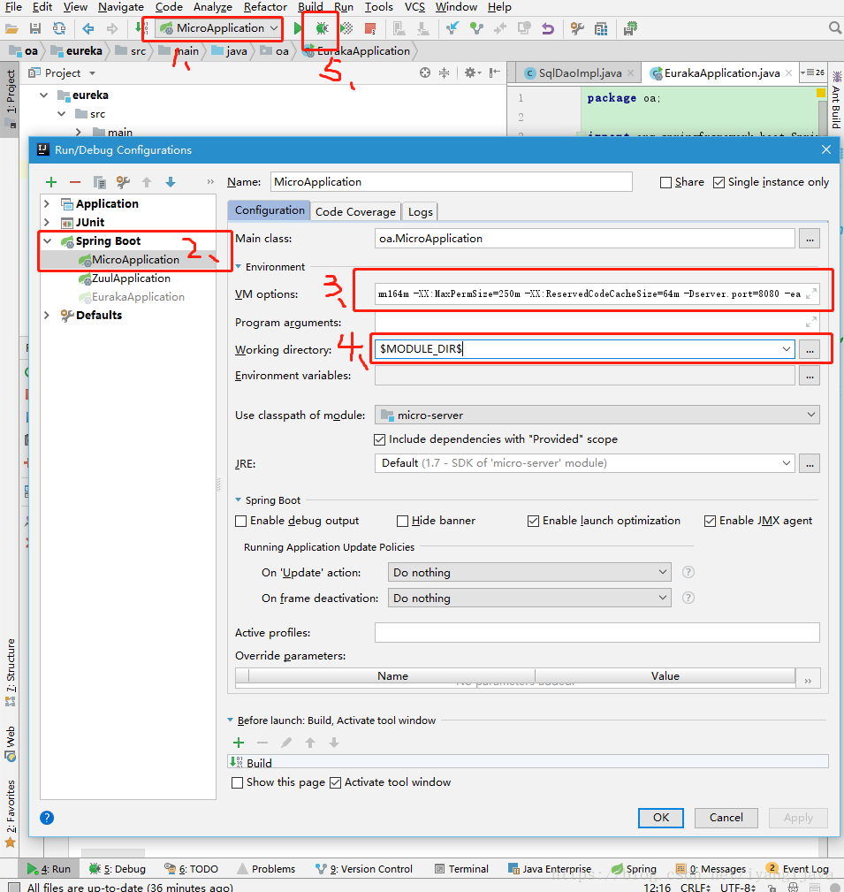The width and height of the screenshot is (844, 892).
Task: Open Working directory dropdown arrow
Action: coord(786,349)
